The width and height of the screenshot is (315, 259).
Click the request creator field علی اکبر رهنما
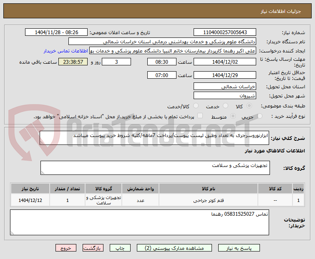[x=173, y=51]
